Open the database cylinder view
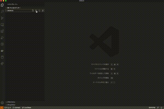This screenshot has width=164, height=109. (2, 57)
